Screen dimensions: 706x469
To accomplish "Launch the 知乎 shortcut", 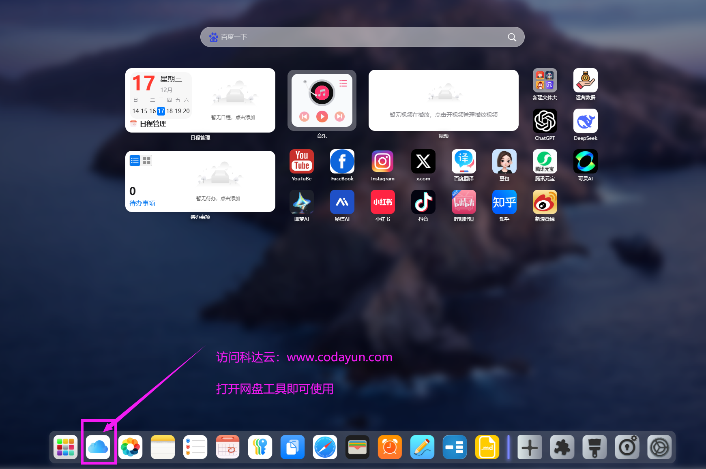I will click(x=504, y=202).
